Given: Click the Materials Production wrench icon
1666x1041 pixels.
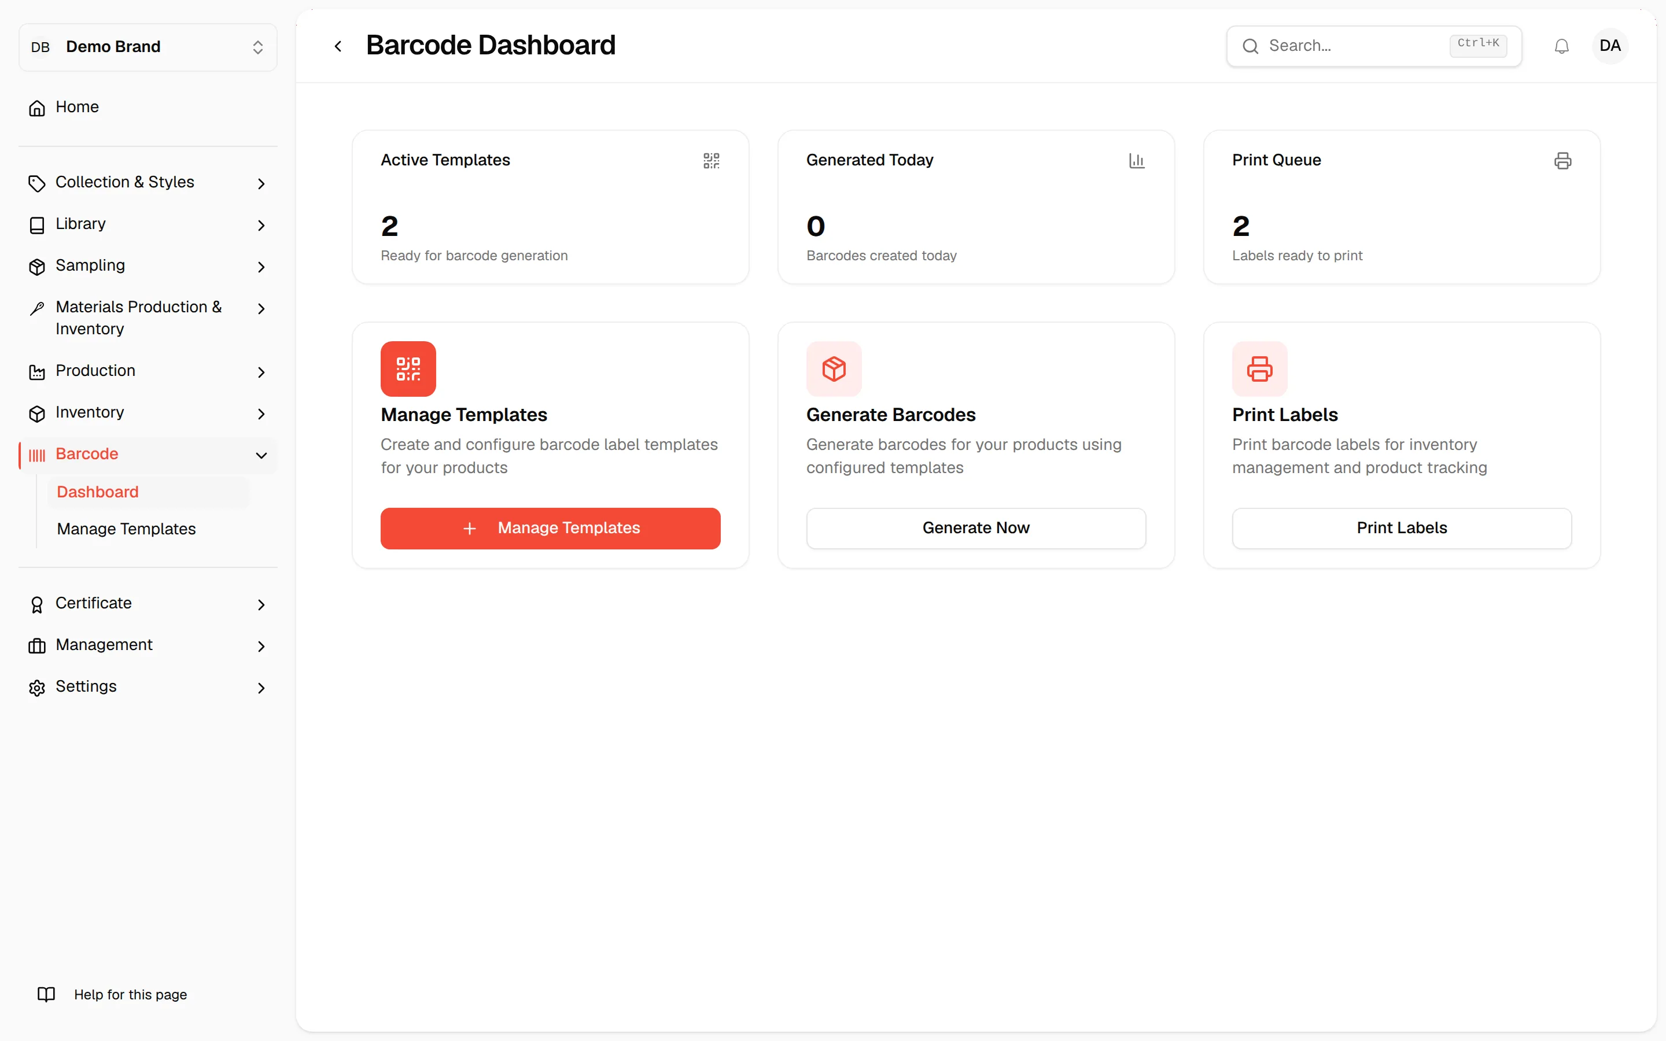Looking at the screenshot, I should pos(37,308).
